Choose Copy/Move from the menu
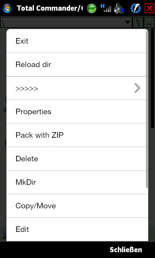Viewport: 155px width, 258px height. [x=76, y=206]
